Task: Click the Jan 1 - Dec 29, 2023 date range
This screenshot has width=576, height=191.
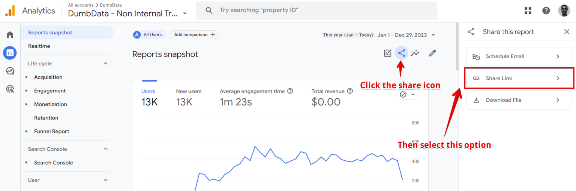Action: pyautogui.click(x=402, y=35)
